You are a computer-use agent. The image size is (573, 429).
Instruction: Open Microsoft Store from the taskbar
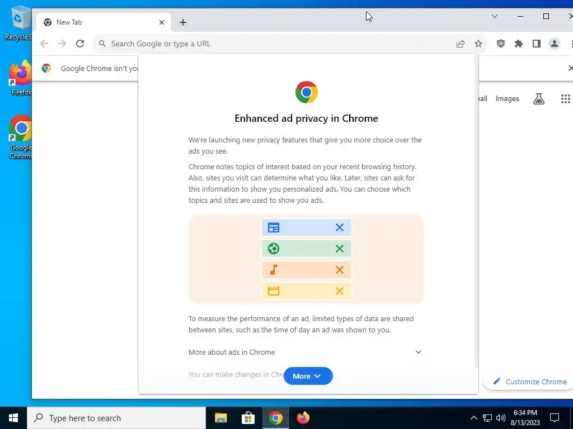(x=248, y=418)
